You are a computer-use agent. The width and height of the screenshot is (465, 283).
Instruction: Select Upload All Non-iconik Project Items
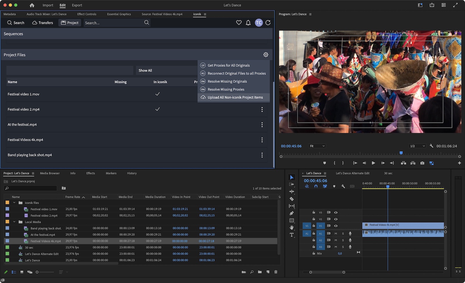pos(235,97)
